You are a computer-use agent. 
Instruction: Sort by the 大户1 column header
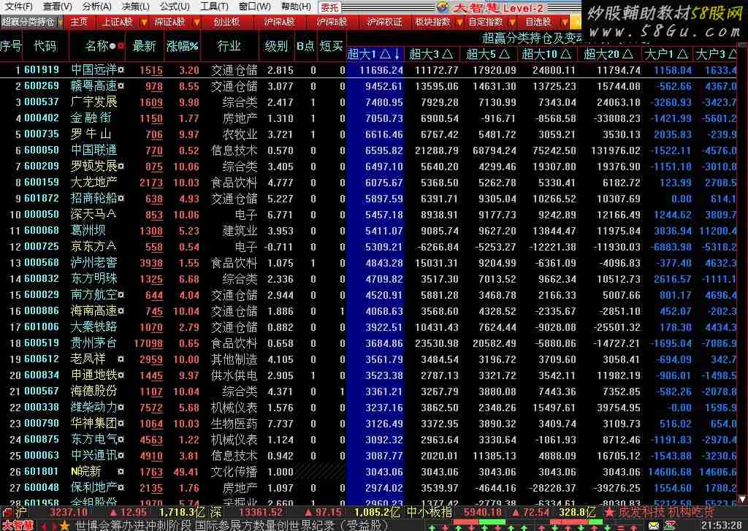666,54
